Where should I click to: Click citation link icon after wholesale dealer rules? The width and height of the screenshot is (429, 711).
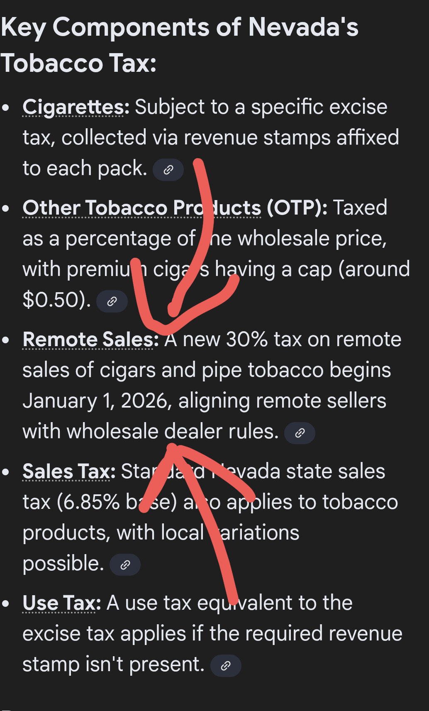(300, 433)
